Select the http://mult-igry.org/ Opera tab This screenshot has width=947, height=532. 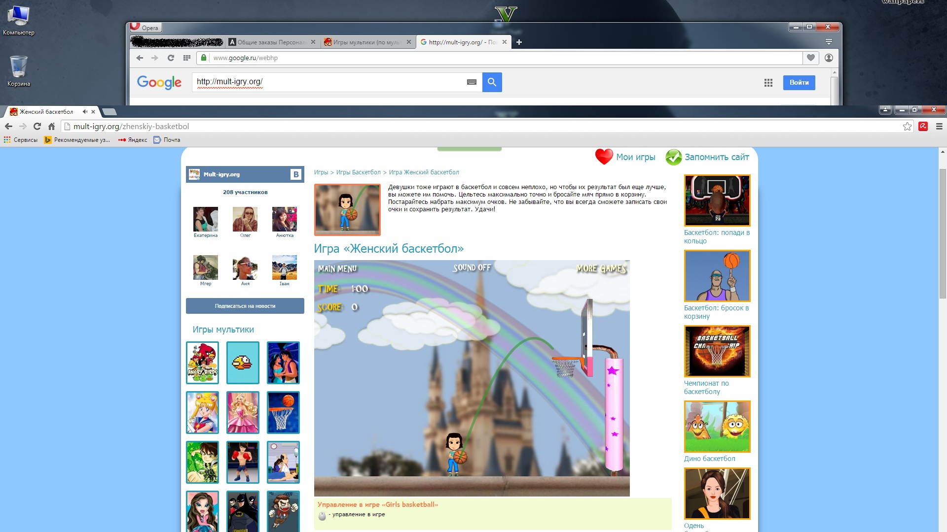[463, 42]
